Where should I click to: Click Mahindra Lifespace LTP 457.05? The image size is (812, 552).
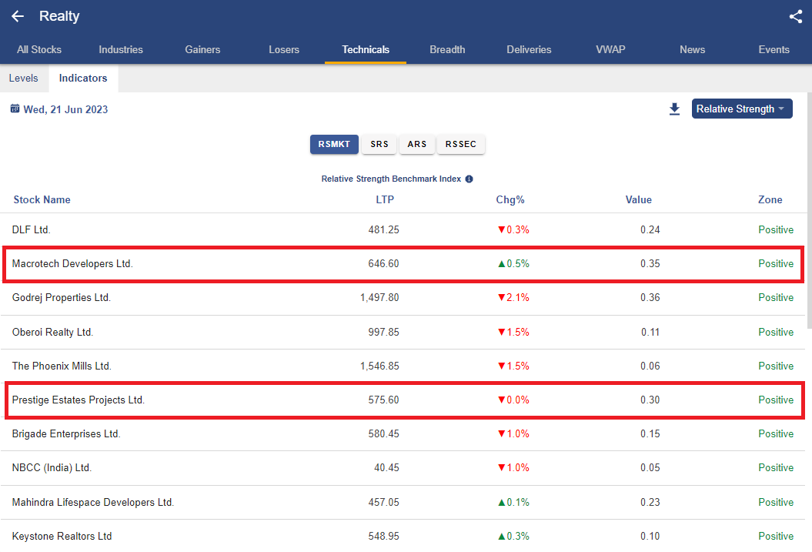pyautogui.click(x=384, y=502)
